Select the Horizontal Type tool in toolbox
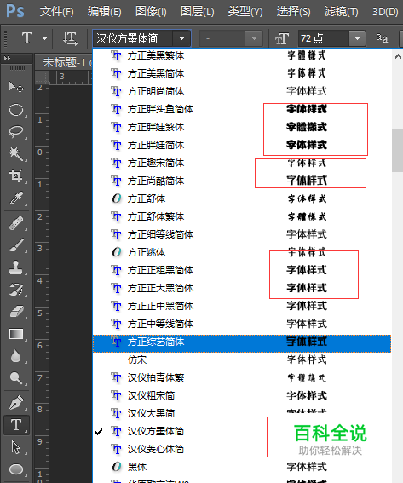This screenshot has width=403, height=483. (x=16, y=425)
